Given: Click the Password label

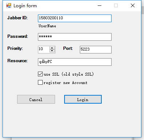Looking at the screenshot, I should pos(17,36).
